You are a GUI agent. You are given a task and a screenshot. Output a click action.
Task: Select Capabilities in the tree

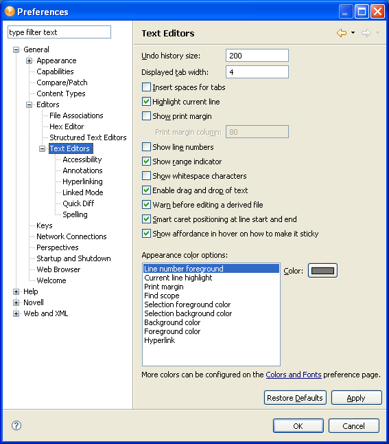55,71
